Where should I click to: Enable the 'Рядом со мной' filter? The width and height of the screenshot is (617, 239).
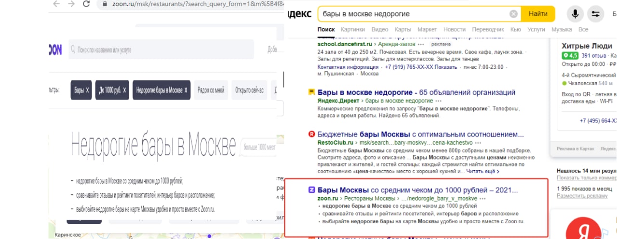tap(211, 90)
